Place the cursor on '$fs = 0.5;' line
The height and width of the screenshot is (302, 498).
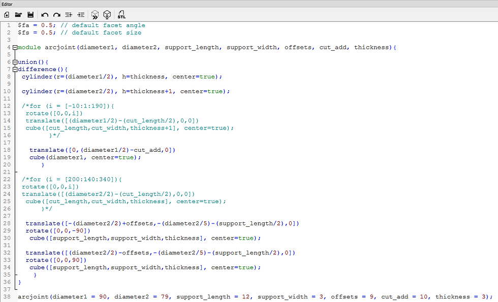click(37, 32)
